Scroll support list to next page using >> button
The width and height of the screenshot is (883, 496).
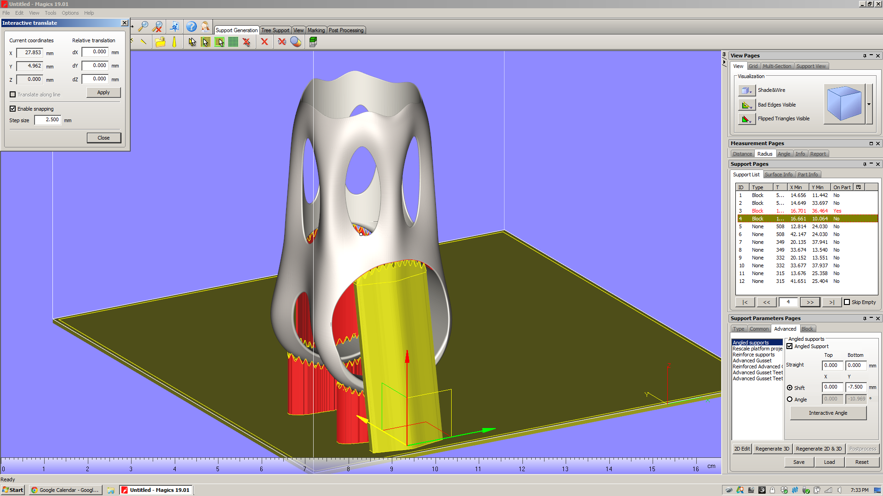(809, 302)
